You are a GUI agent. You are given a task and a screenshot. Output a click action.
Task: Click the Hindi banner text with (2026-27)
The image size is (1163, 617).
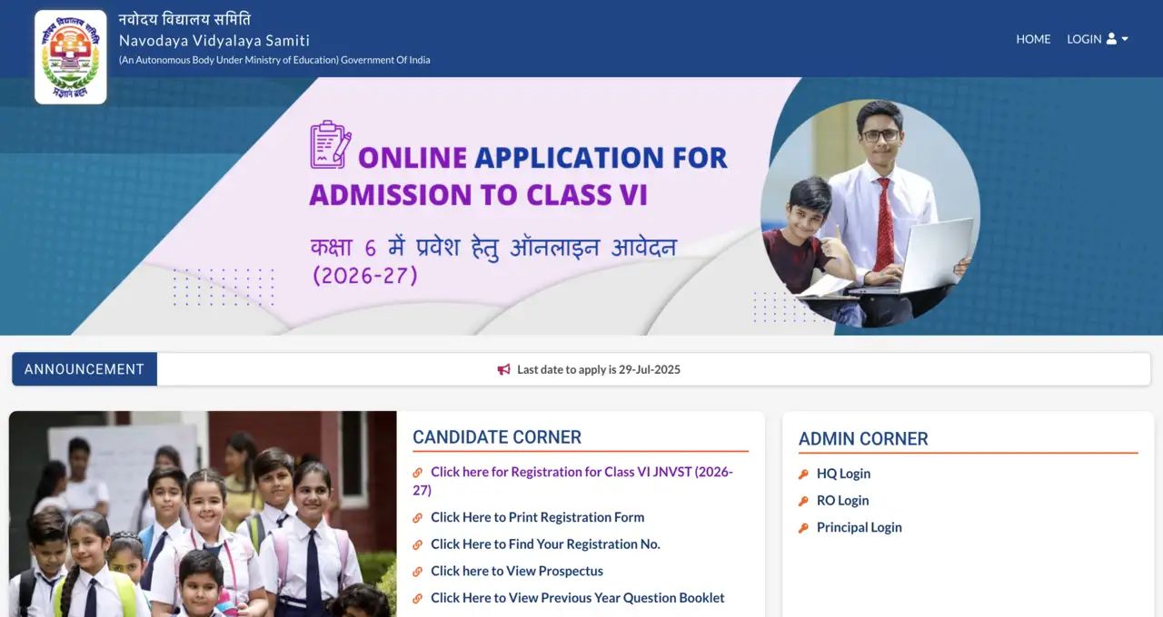[x=493, y=260]
